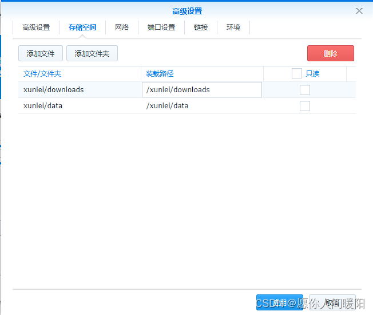
Task: Switch to the 高级设置 tab
Action: point(36,27)
